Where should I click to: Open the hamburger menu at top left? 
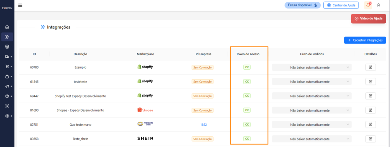pyautogui.click(x=20, y=5)
